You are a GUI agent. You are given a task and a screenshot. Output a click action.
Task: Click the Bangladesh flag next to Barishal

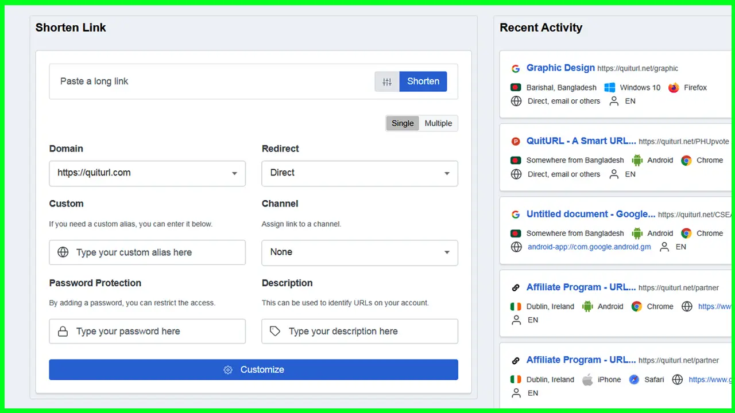point(516,88)
